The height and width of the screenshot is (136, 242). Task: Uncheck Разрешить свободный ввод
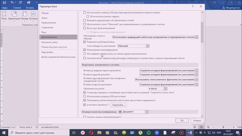(84, 42)
